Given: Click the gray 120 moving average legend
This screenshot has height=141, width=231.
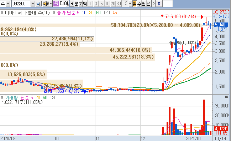Looking at the screenshot, I should (106, 12).
